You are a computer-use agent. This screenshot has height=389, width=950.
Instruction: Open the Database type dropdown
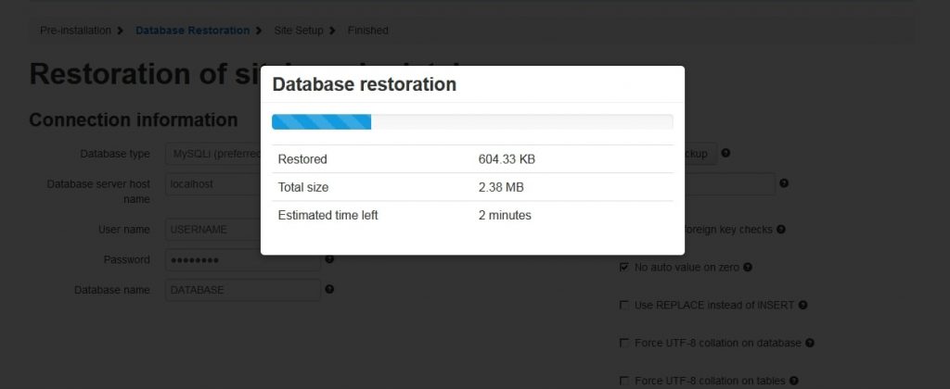pyautogui.click(x=213, y=154)
